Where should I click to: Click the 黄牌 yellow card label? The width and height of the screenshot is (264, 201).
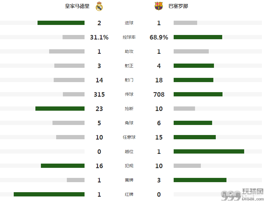[129, 180]
